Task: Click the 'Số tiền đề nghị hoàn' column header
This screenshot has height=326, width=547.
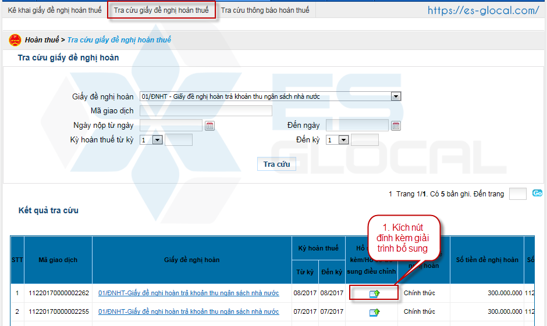Action: 487,260
